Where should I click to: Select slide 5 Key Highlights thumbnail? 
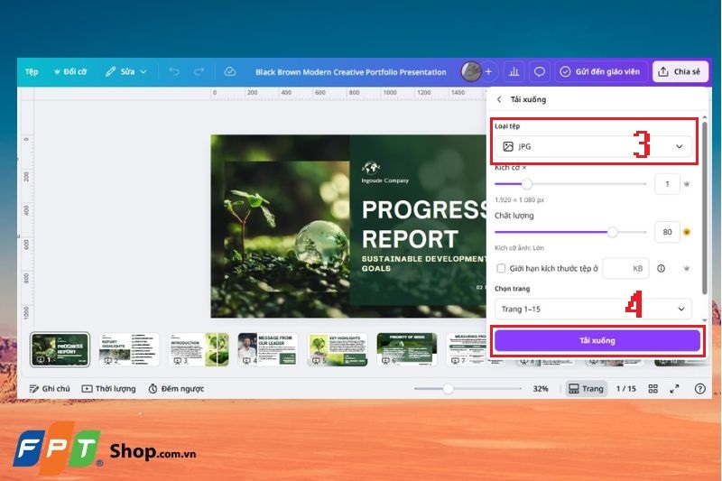[338, 349]
